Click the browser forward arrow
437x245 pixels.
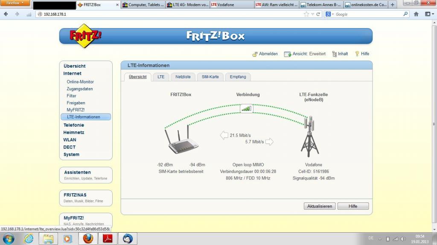[x=17, y=14]
